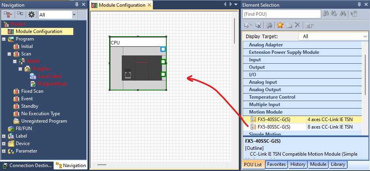The image size is (370, 171).
Task: Select the CPU module on the grid
Action: click(138, 64)
